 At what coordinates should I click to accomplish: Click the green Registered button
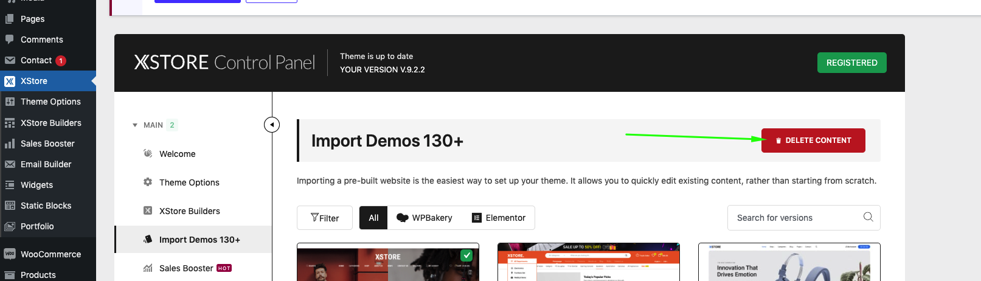click(851, 63)
